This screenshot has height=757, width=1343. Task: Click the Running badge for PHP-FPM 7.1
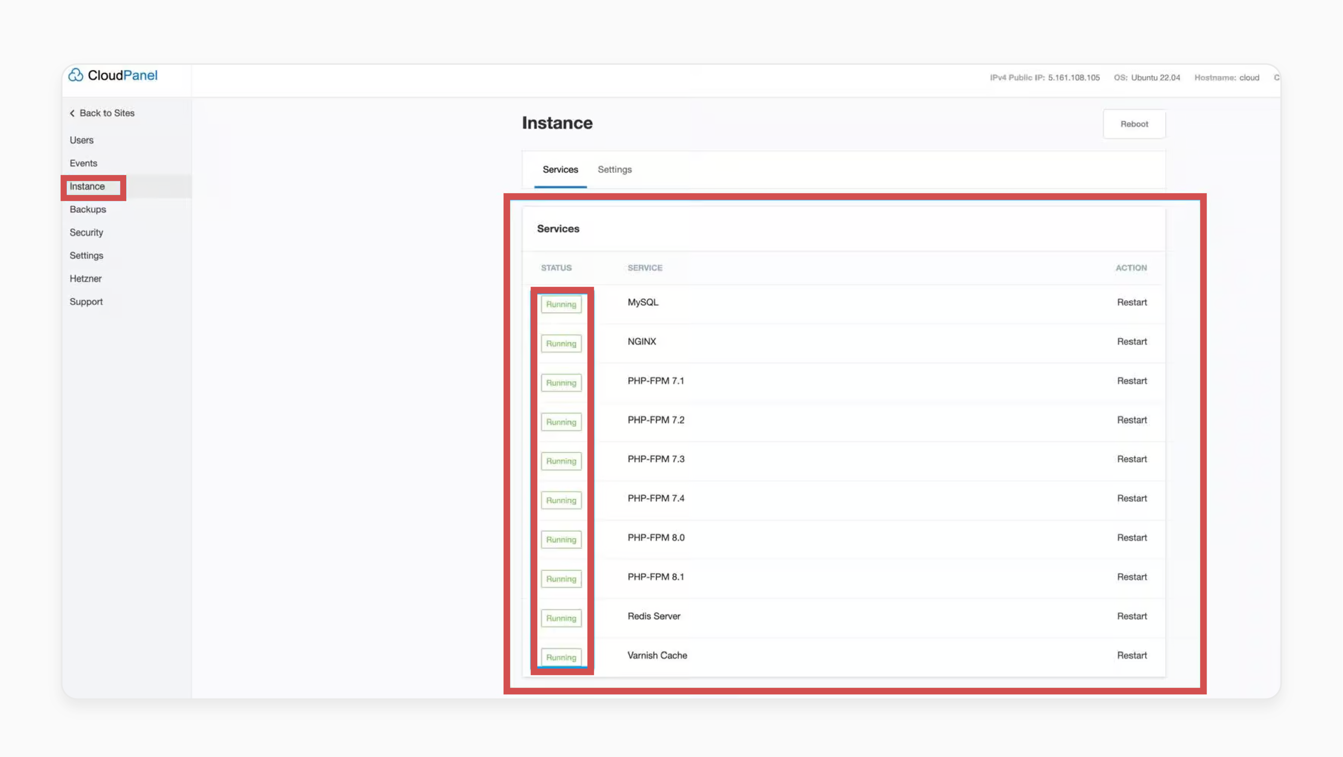[561, 383]
